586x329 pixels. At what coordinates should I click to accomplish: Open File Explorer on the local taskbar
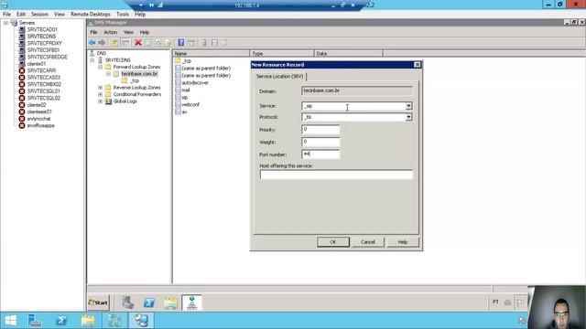coord(88,321)
